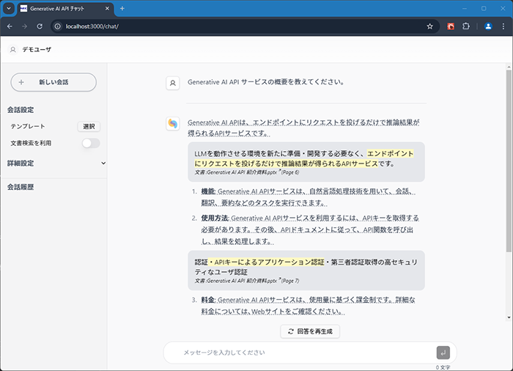513x371 pixels.
Task: Click the 選択 template button
Action: pos(89,126)
